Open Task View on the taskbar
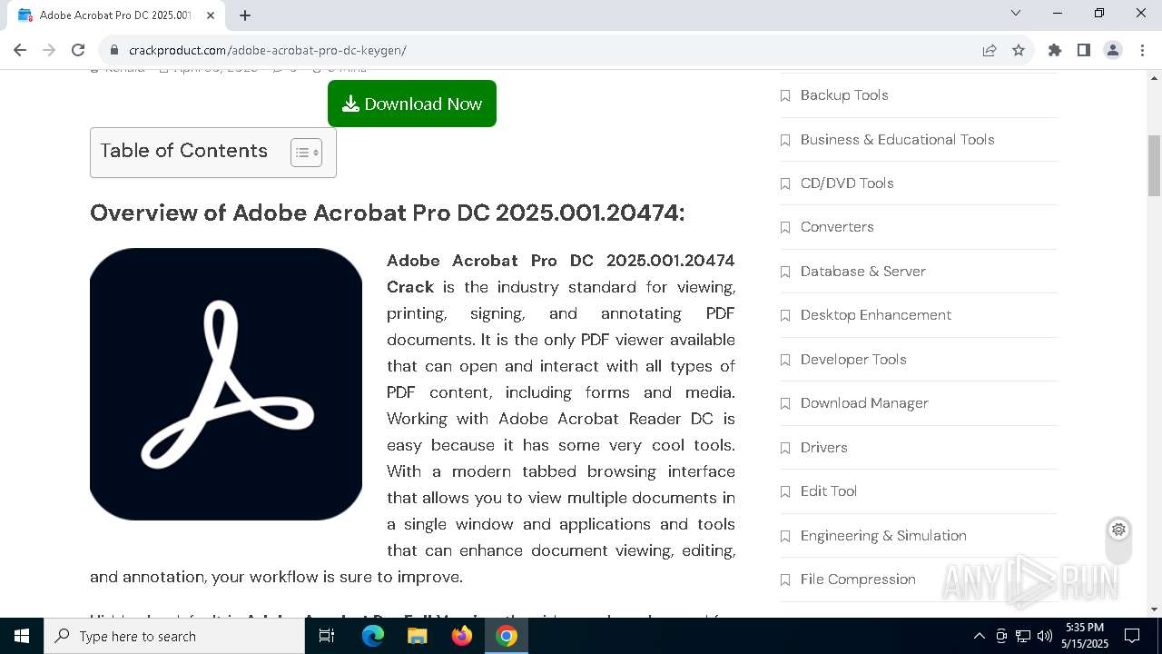 pos(327,636)
